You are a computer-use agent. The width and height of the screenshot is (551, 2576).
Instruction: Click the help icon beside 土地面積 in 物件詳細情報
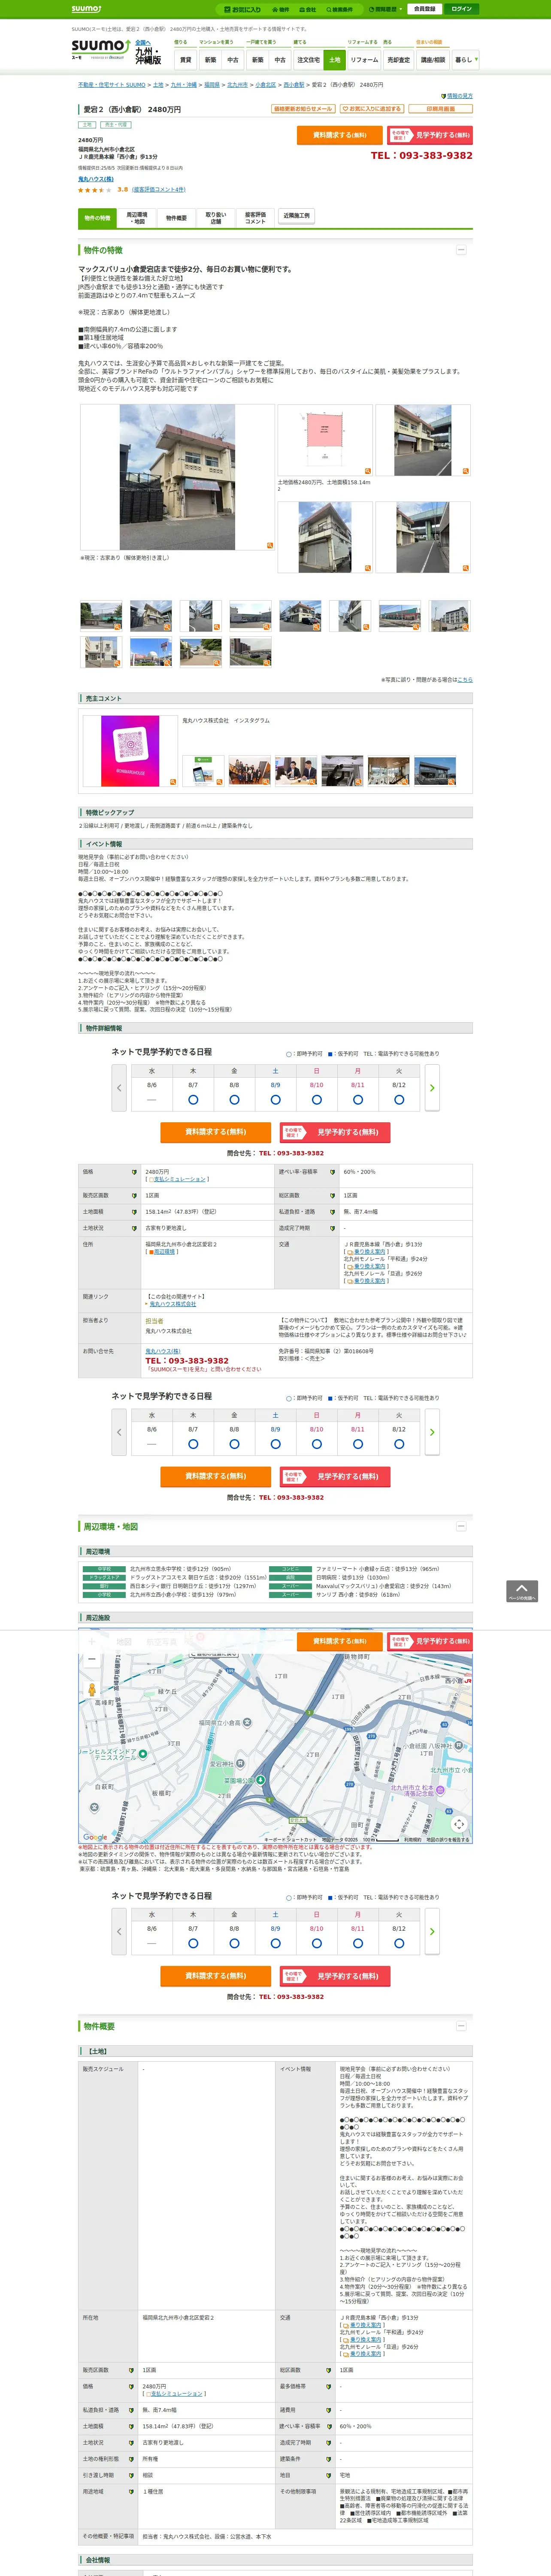click(x=134, y=1211)
